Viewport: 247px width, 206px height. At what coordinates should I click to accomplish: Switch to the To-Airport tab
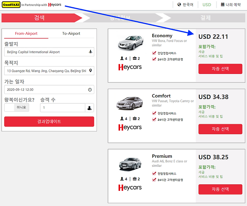click(x=71, y=33)
